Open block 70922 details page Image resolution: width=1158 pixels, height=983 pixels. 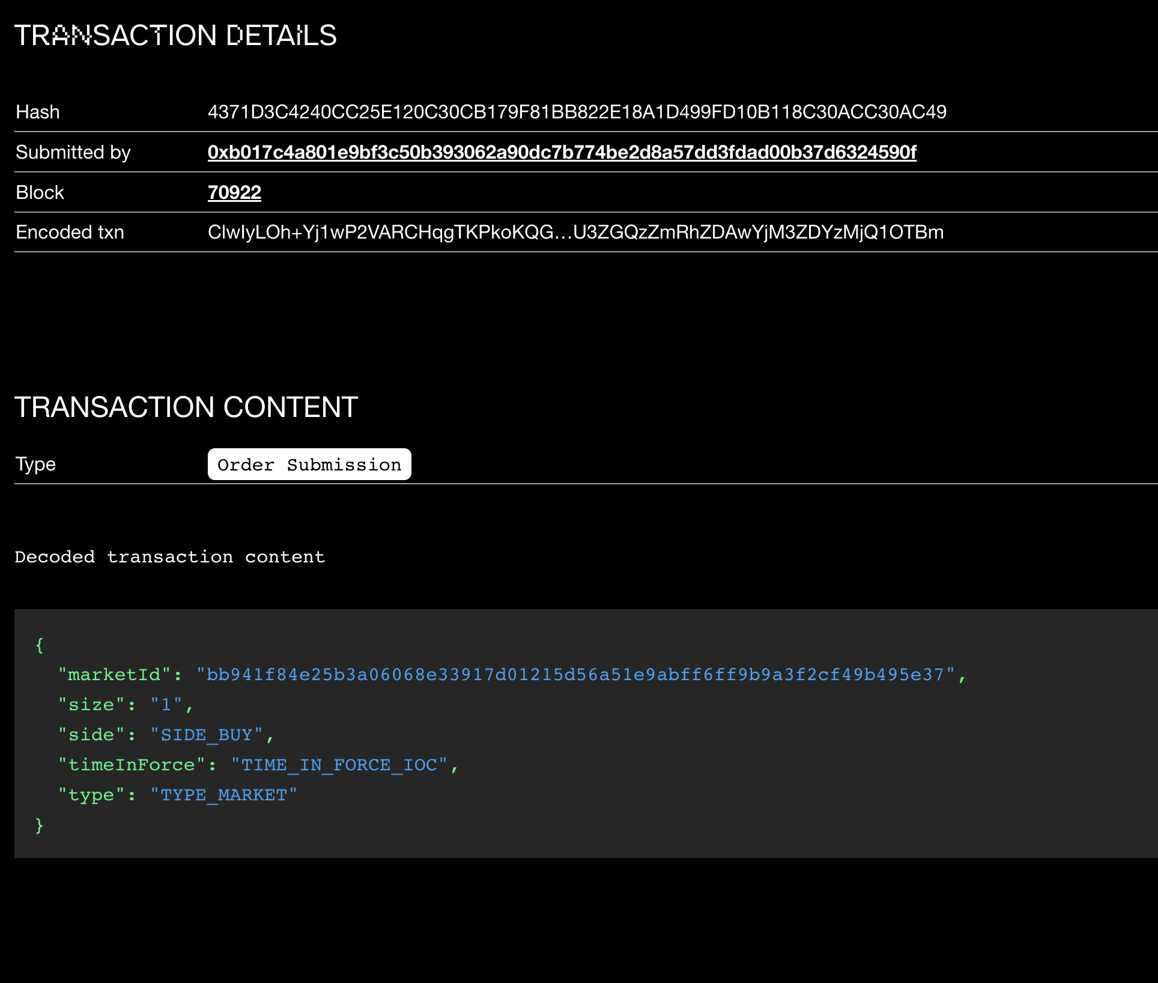coord(234,192)
